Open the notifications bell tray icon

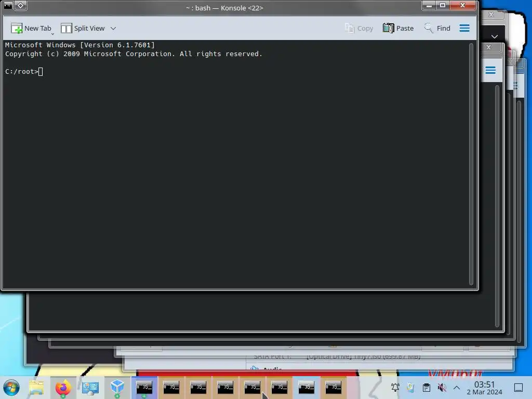click(x=395, y=388)
